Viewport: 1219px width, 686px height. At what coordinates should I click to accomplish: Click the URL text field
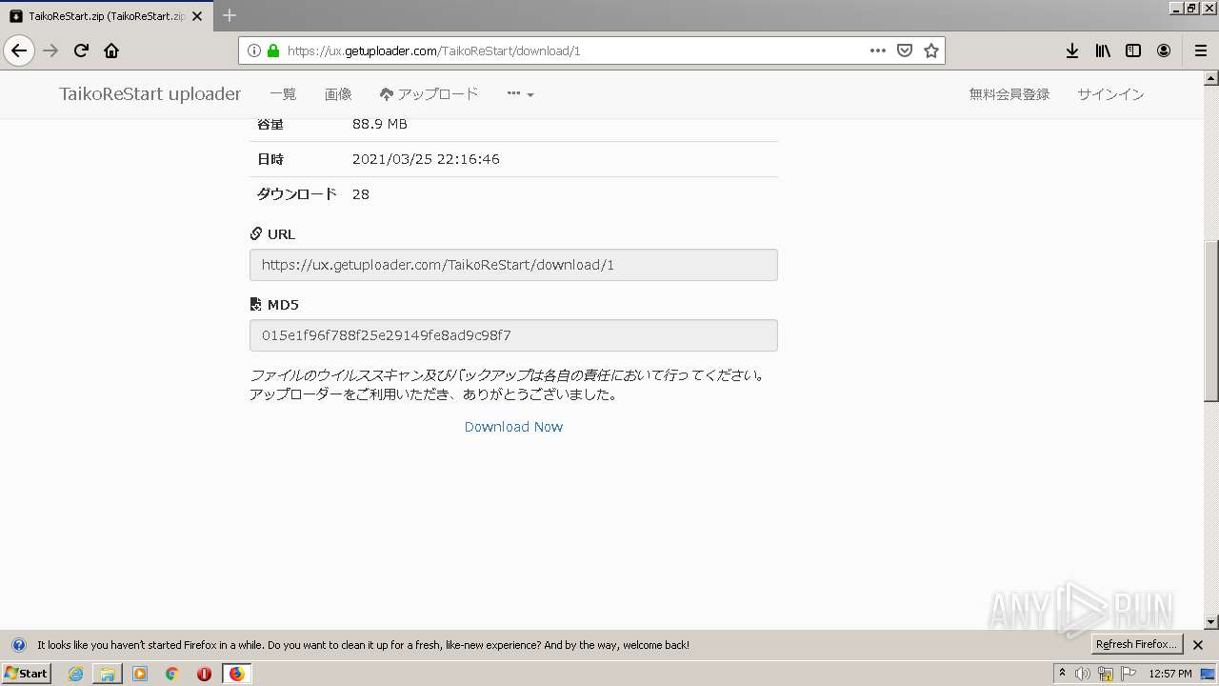click(513, 265)
